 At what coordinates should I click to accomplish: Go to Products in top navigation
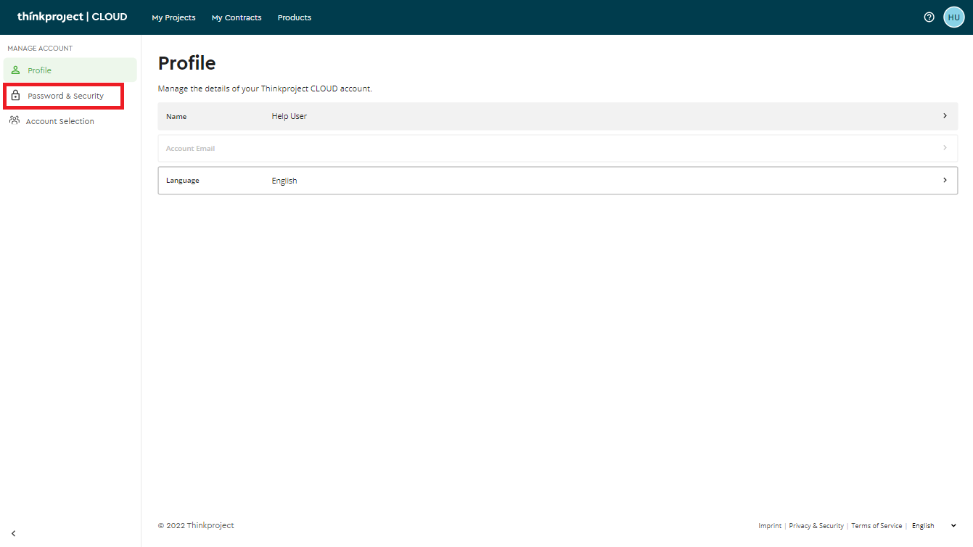point(294,17)
